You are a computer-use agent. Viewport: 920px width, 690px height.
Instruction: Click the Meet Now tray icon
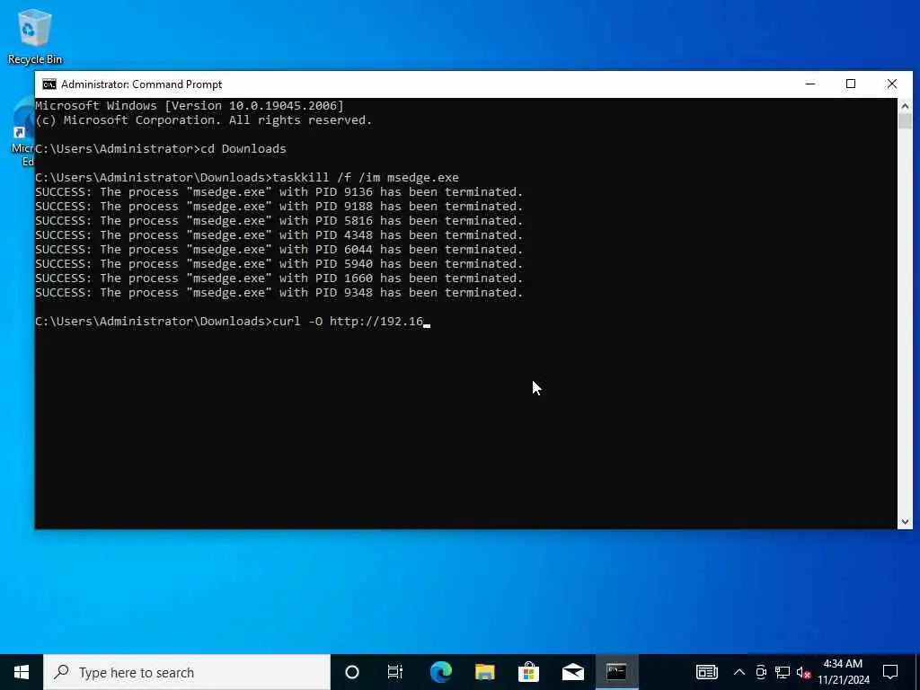pos(761,672)
